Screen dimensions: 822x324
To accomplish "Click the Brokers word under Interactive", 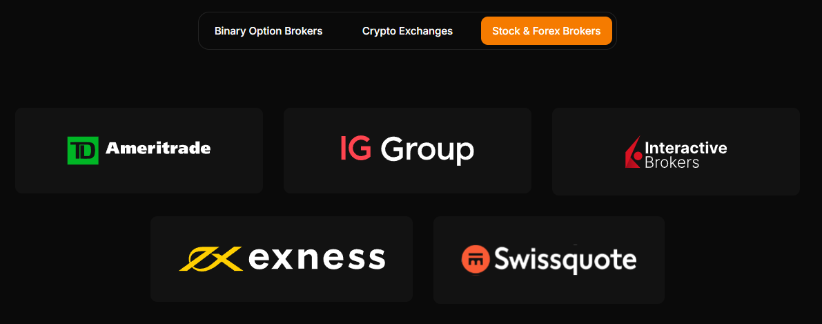I will click(x=672, y=163).
